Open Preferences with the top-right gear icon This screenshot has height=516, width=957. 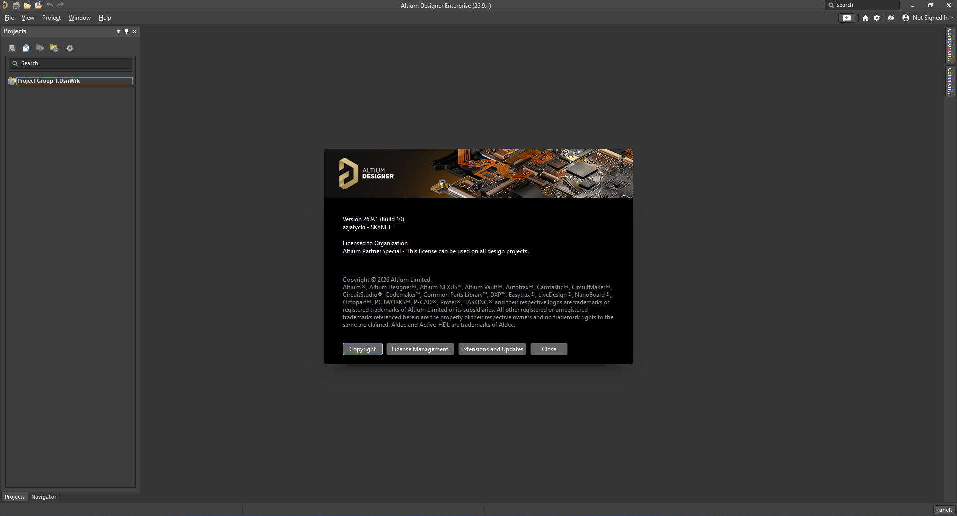click(x=877, y=18)
